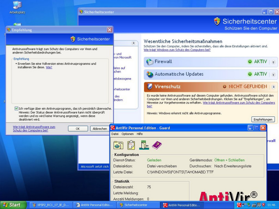279x209 pixels.
Task: Click the Automatische Updates globe icon
Action: [150, 74]
